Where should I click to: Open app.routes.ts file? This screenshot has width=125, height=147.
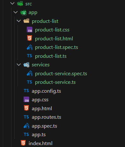[46, 117]
